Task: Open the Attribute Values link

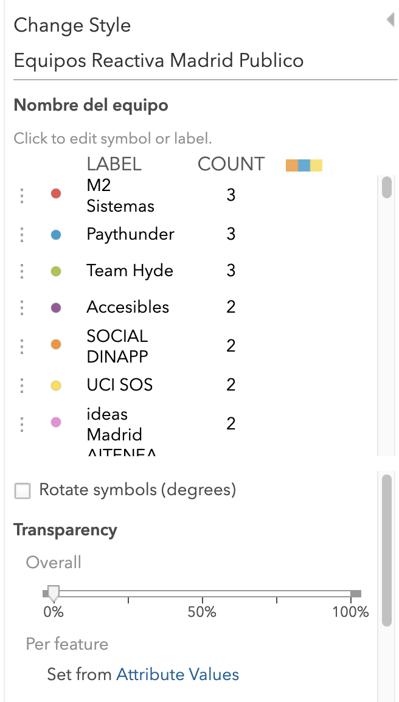Action: [178, 674]
